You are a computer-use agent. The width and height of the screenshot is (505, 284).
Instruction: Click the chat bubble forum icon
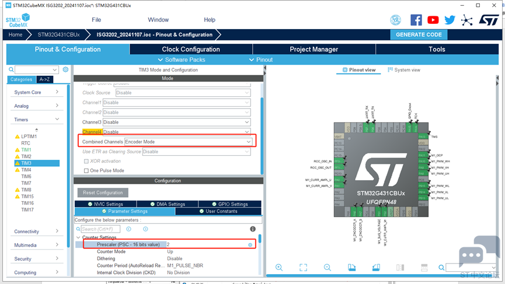click(x=479, y=253)
